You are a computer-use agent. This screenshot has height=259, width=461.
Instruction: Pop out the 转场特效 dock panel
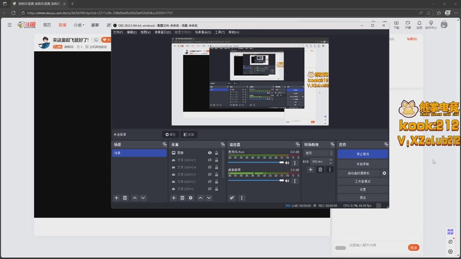tap(332, 144)
